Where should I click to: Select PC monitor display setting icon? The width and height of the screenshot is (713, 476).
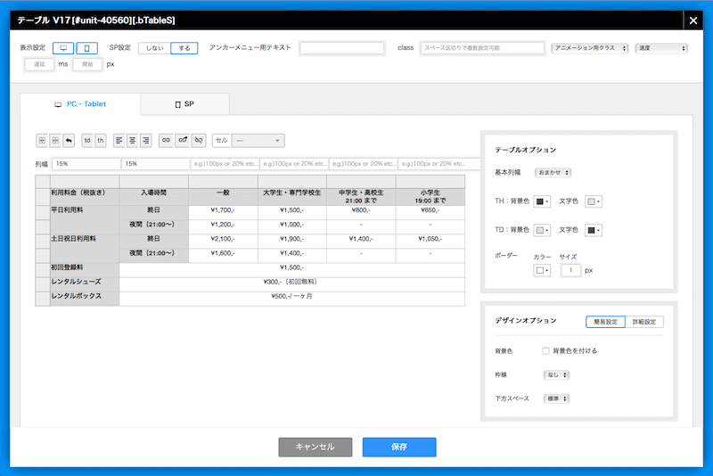tap(63, 48)
